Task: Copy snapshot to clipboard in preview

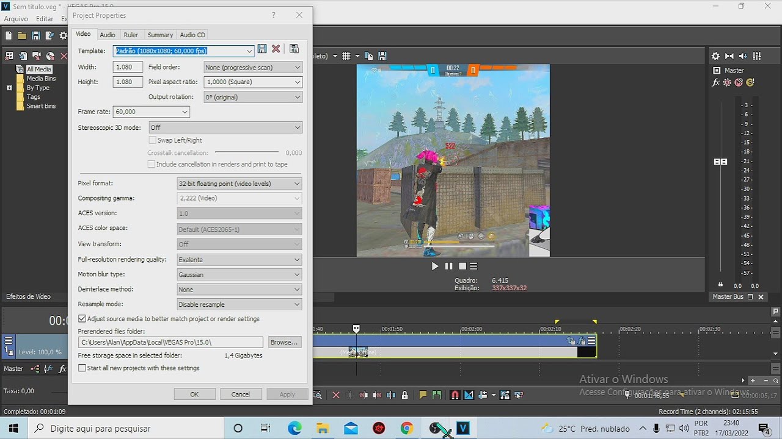Action: tap(368, 56)
